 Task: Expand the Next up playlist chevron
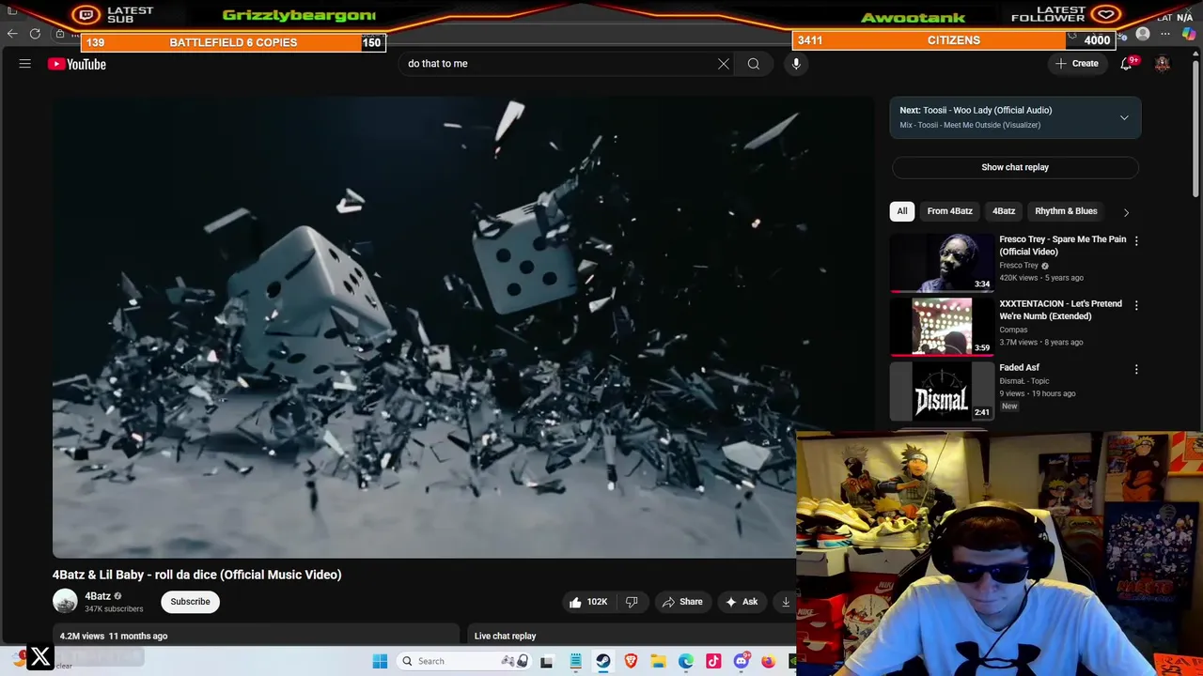(x=1124, y=118)
